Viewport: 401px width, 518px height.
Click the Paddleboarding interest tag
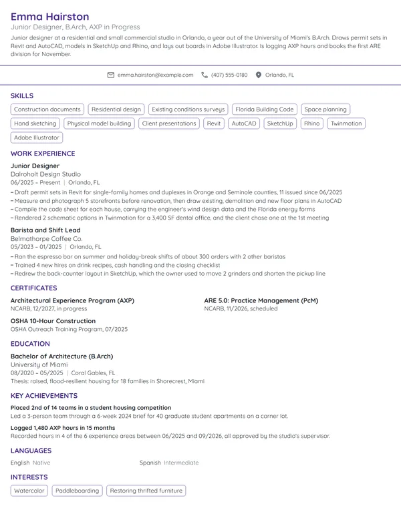coord(77,491)
